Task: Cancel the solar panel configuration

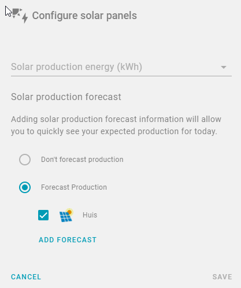Action: pyautogui.click(x=26, y=277)
